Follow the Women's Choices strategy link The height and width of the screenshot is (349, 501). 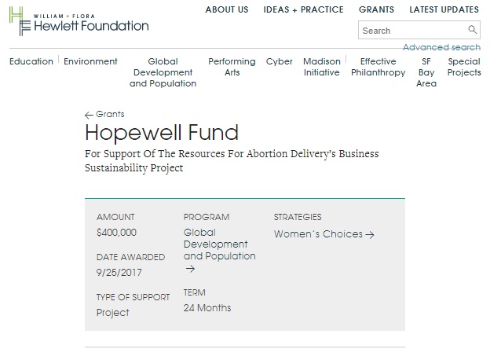coord(324,234)
